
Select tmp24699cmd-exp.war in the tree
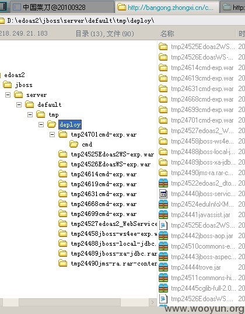pyautogui.click(x=104, y=214)
